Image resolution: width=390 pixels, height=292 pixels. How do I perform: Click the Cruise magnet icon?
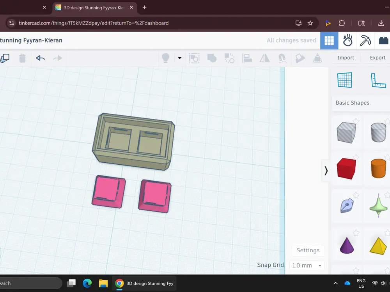click(x=282, y=58)
